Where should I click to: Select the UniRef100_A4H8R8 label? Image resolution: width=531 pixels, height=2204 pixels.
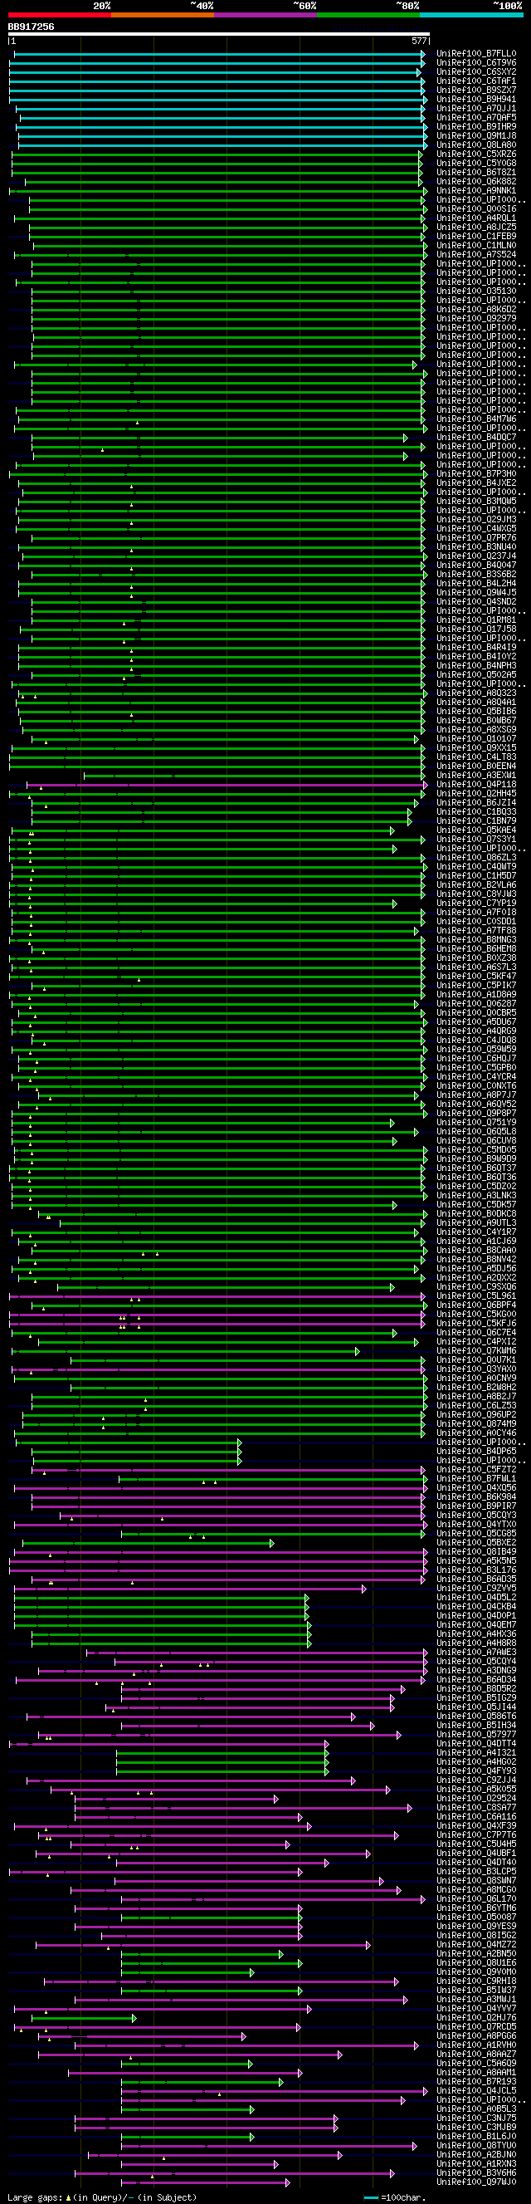tap(476, 1643)
